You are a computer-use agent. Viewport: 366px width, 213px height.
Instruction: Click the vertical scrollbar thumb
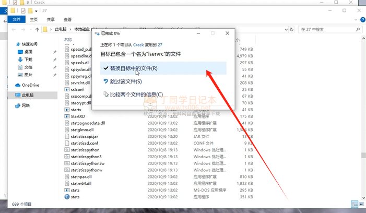pos(363,155)
